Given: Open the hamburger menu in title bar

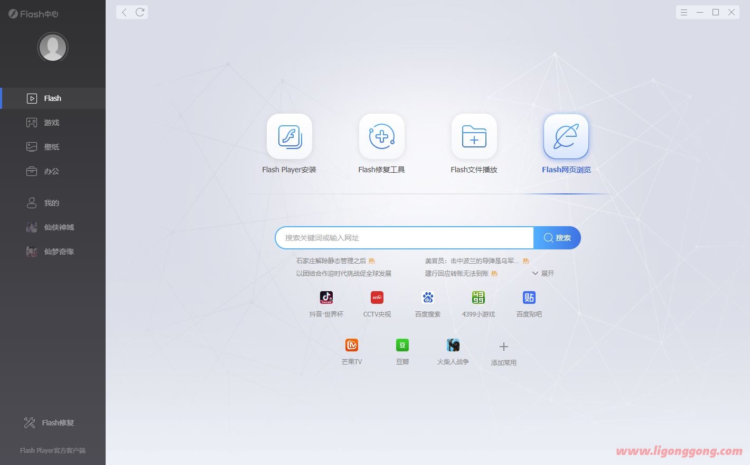Looking at the screenshot, I should coord(684,12).
